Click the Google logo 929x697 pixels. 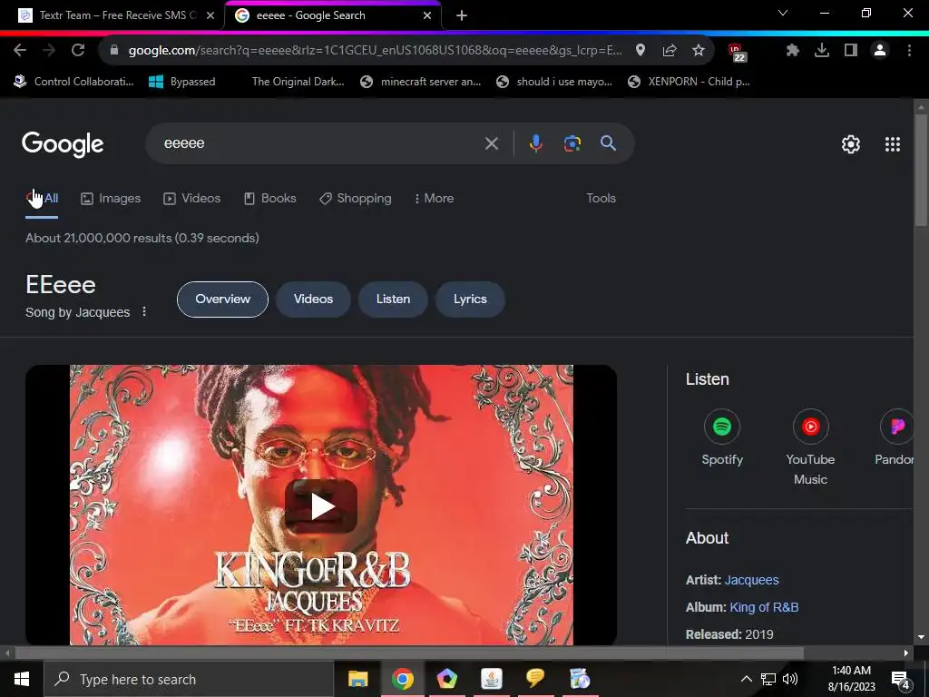point(63,144)
